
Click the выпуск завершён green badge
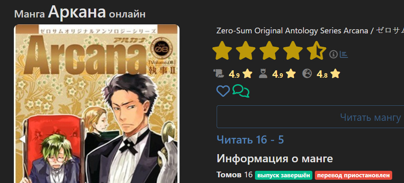(x=284, y=176)
